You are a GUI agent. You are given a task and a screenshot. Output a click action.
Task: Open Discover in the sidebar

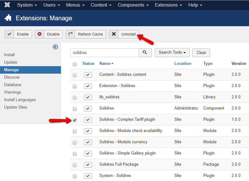(12, 77)
